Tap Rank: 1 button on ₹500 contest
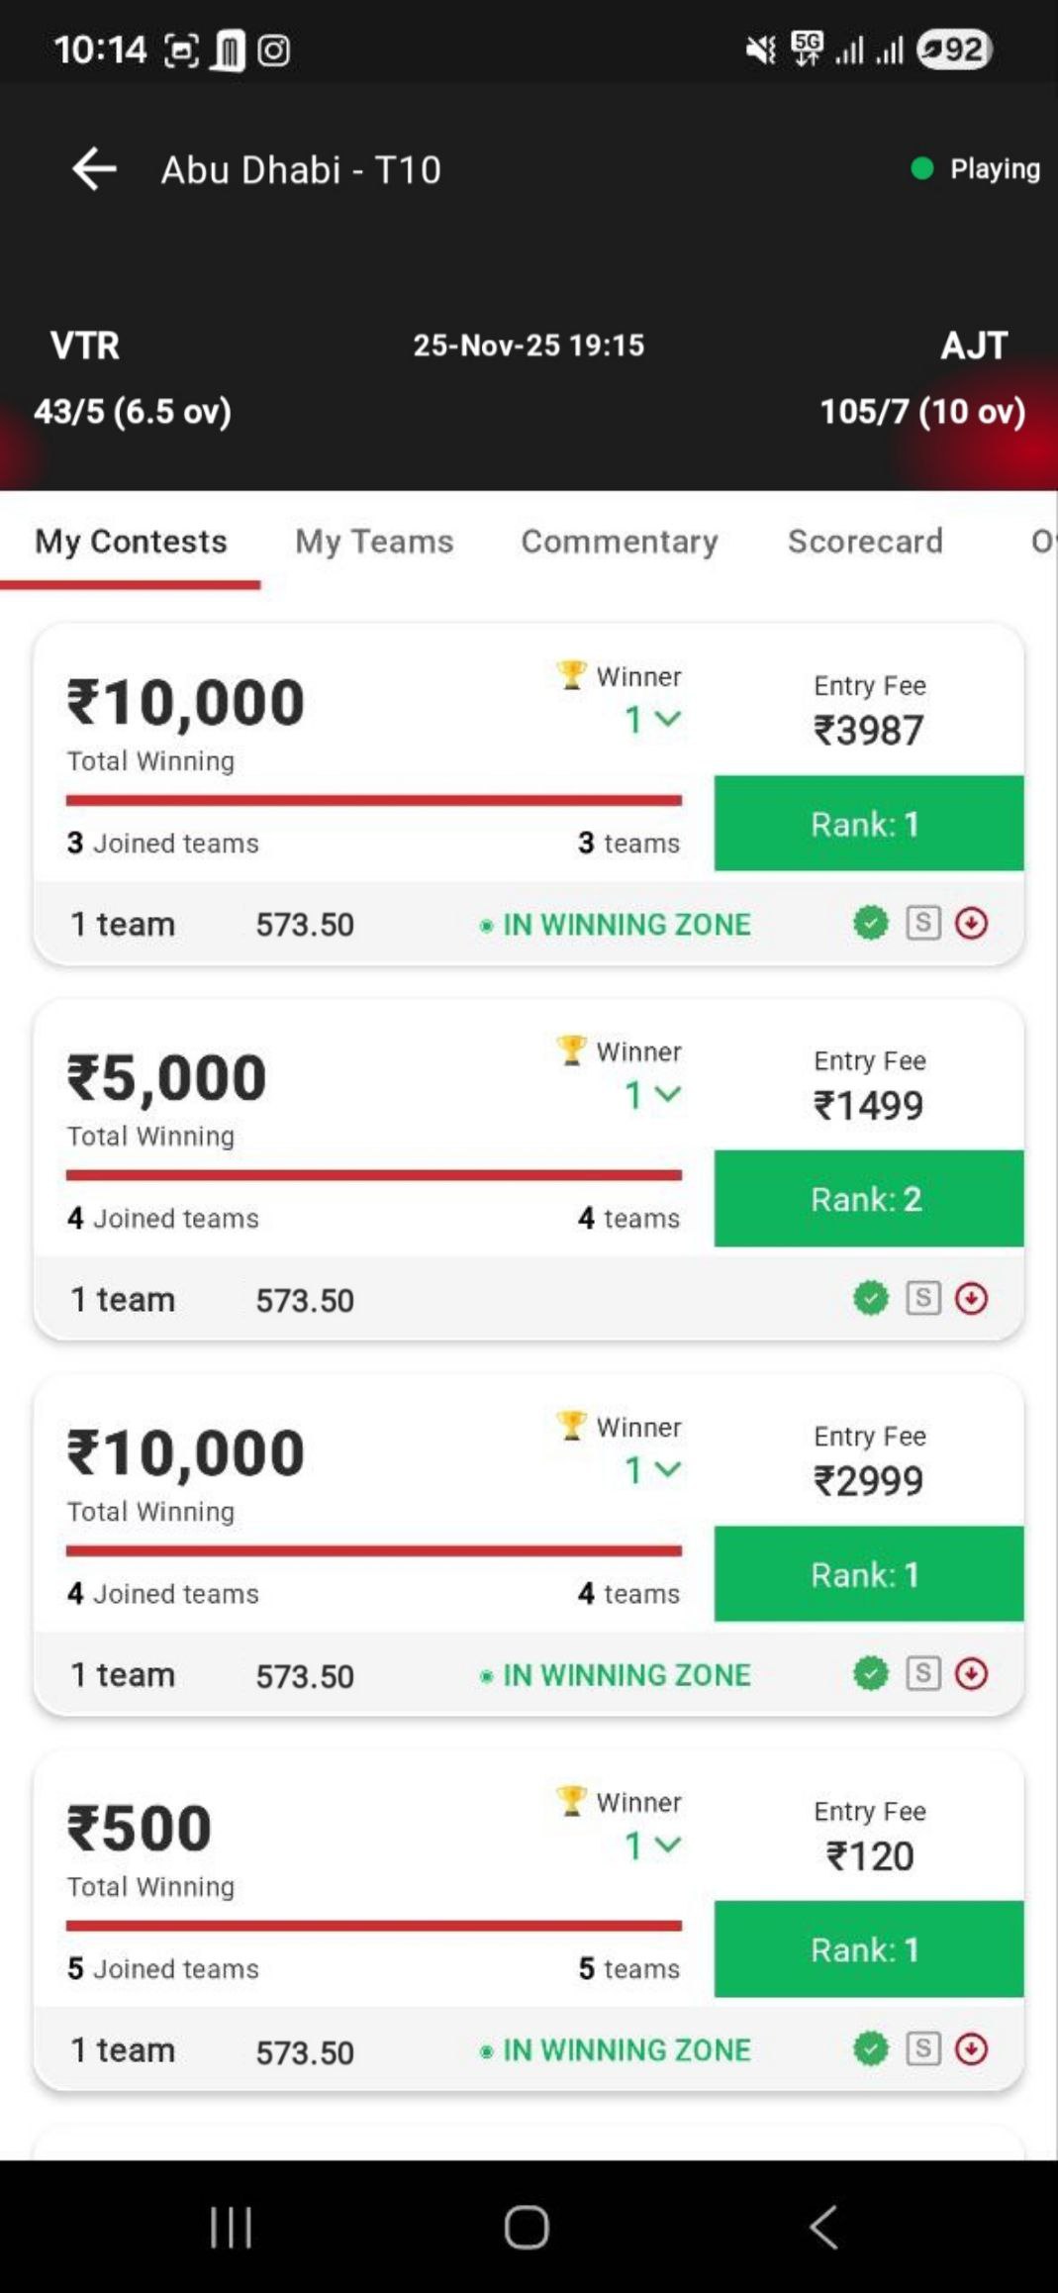Viewport: 1058px width, 2293px height. click(x=868, y=1949)
